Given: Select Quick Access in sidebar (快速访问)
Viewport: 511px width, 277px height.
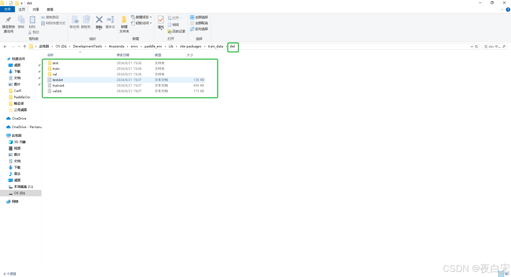Looking at the screenshot, I should pyautogui.click(x=16, y=59).
